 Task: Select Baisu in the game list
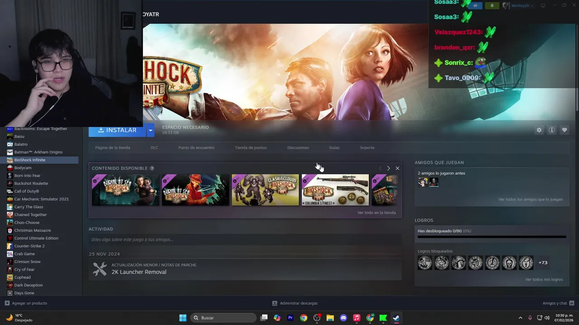[19, 136]
